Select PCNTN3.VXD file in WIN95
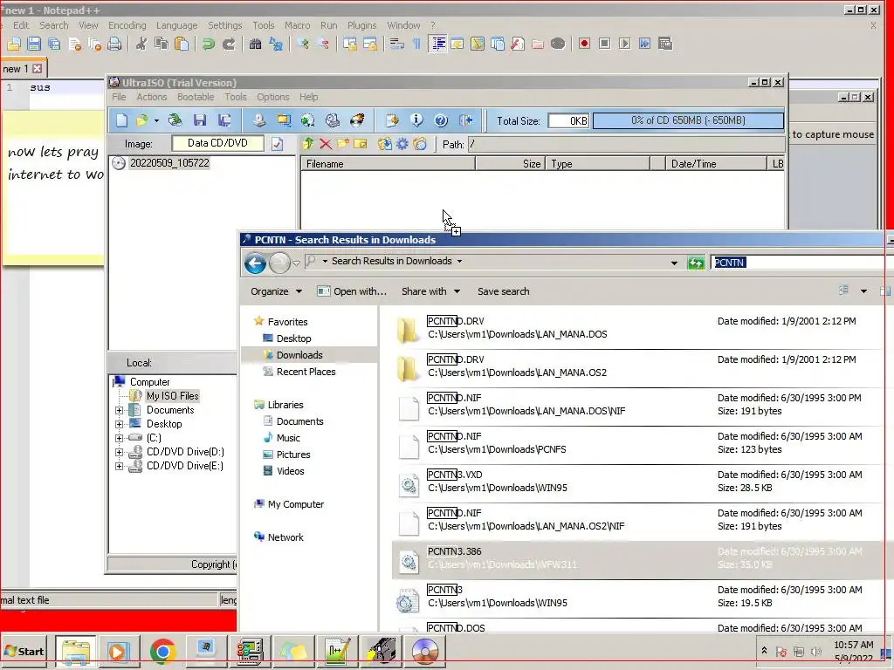 pyautogui.click(x=637, y=482)
